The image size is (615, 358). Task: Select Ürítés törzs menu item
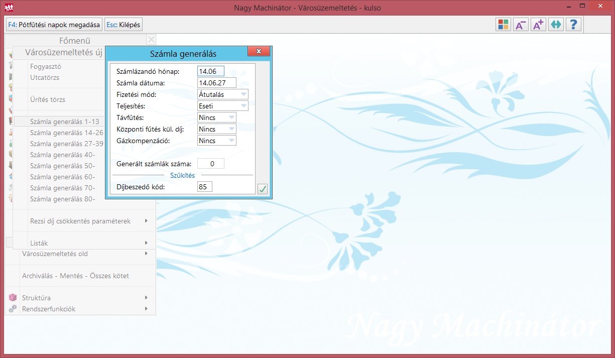click(x=48, y=99)
